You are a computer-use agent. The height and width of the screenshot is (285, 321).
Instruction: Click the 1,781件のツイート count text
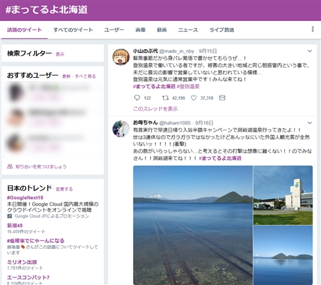click(25, 268)
